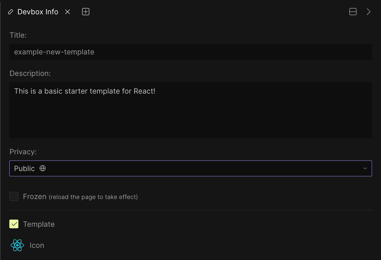Click the Template label text
This screenshot has width=381, height=260.
39,224
